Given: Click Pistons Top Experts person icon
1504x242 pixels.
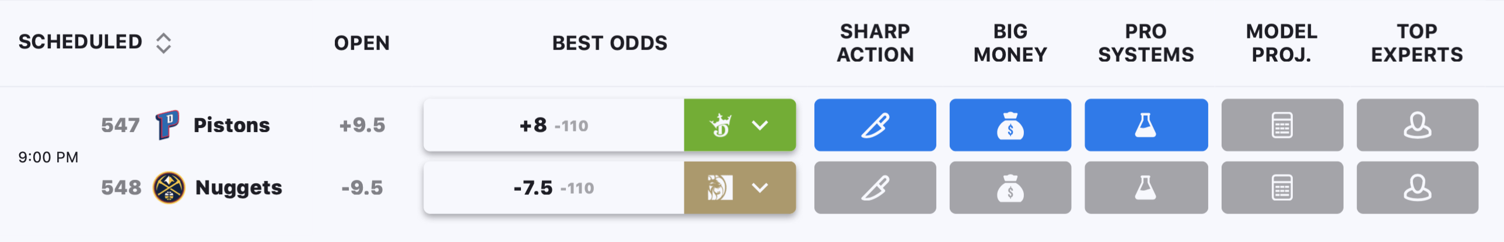Looking at the screenshot, I should click(x=1417, y=125).
